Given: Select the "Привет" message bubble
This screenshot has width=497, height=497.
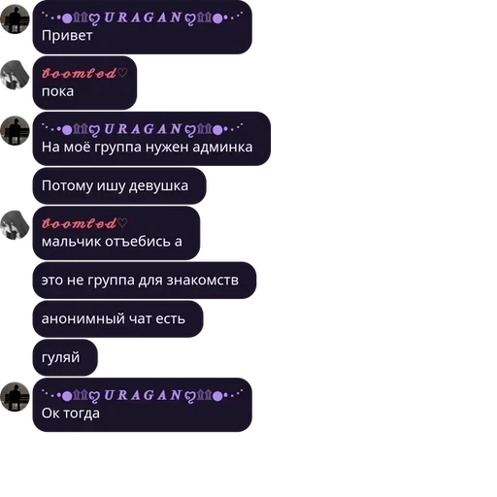Looking at the screenshot, I should [143, 27].
